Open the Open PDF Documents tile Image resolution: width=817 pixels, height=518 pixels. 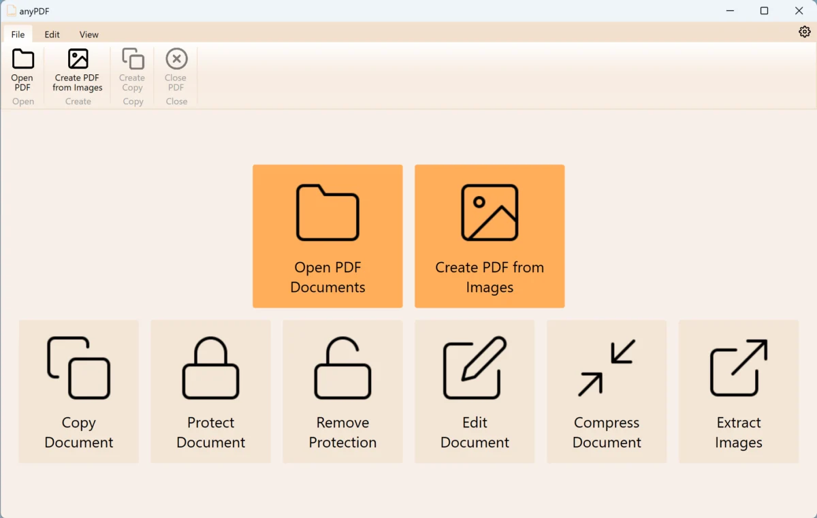pos(327,236)
